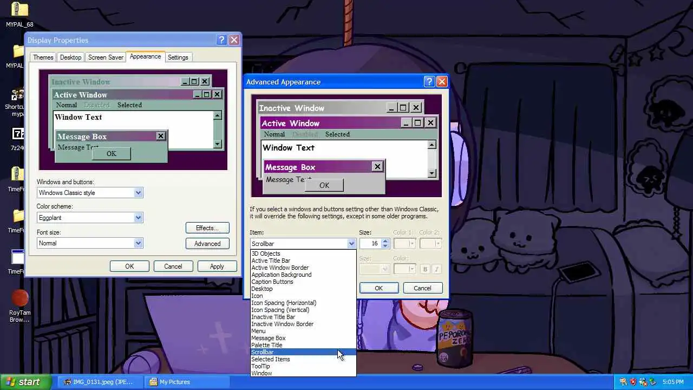Click Cancel in Display Properties
Image resolution: width=693 pixels, height=390 pixels.
(173, 266)
